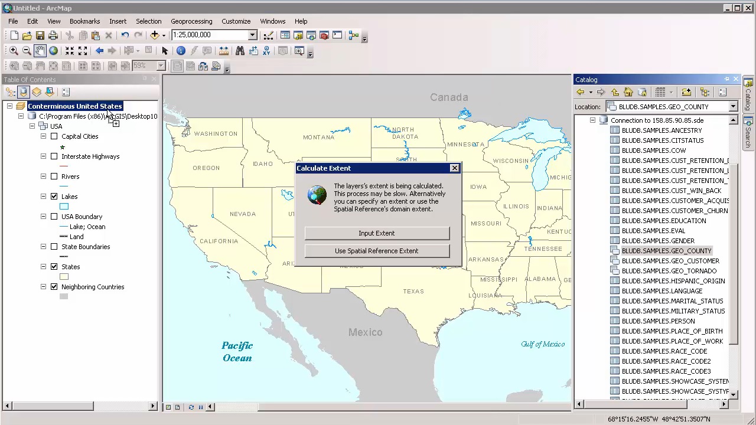Screen dimensions: 756x425
Task: Switch TOC to List By Selection
Action: click(50, 92)
